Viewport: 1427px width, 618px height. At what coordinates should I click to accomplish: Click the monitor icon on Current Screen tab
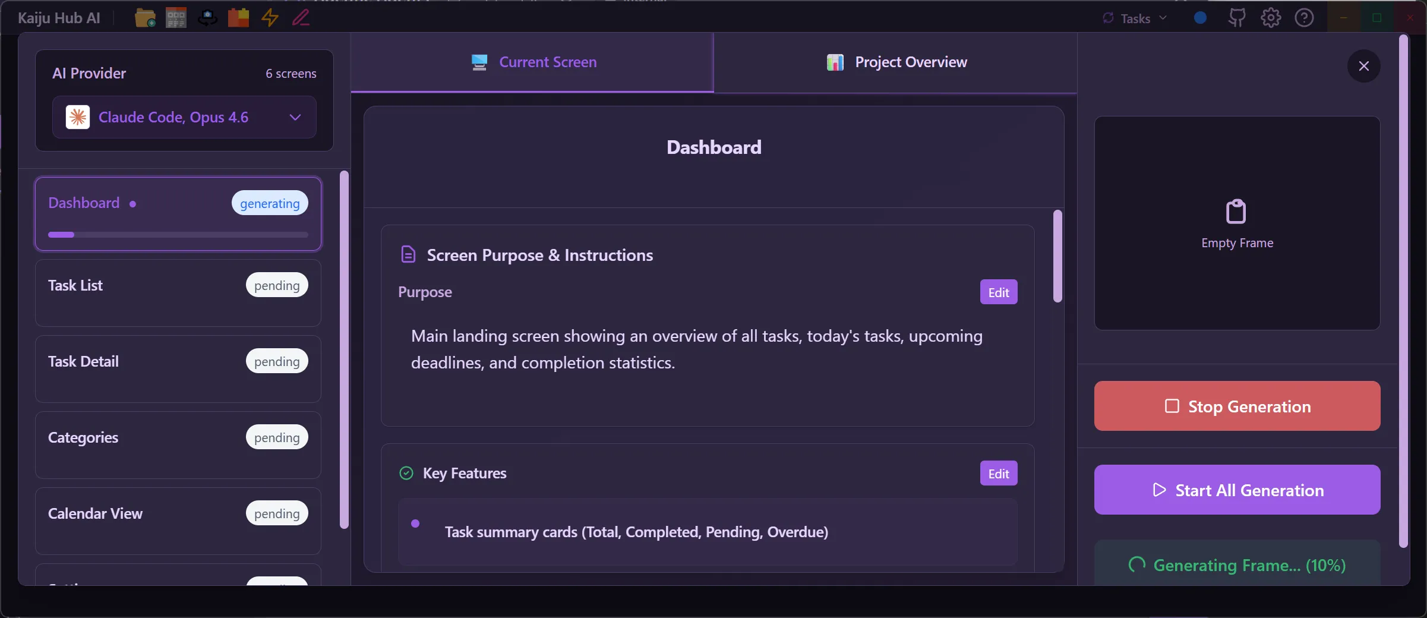pos(479,62)
